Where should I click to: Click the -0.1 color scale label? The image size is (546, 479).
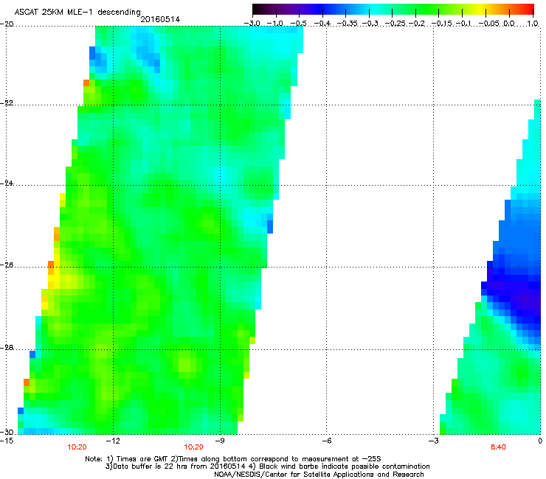click(x=463, y=24)
